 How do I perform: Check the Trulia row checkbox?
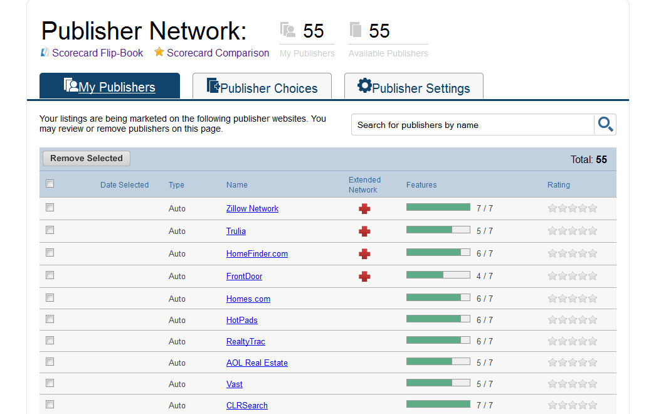[x=50, y=230]
